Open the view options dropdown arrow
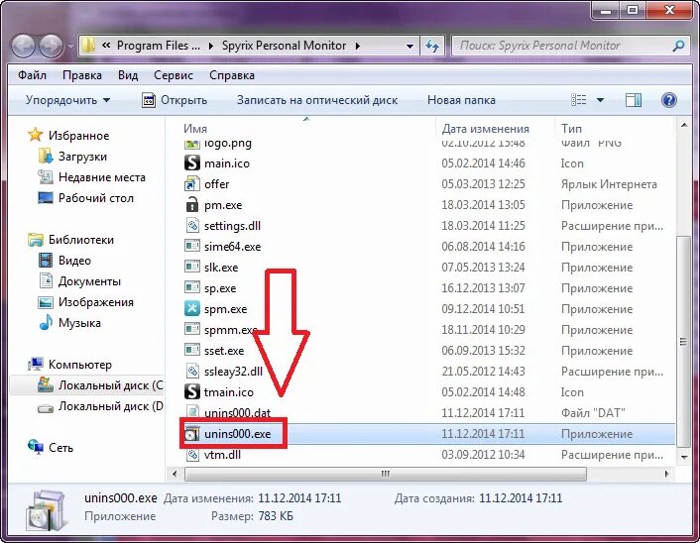The image size is (700, 543). [601, 100]
